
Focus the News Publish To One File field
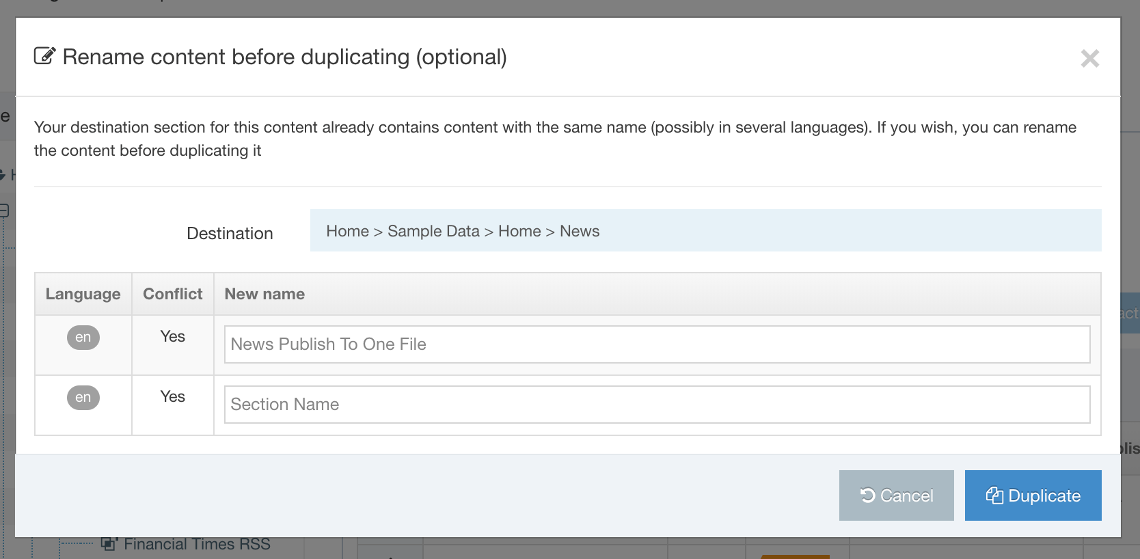pyautogui.click(x=656, y=344)
